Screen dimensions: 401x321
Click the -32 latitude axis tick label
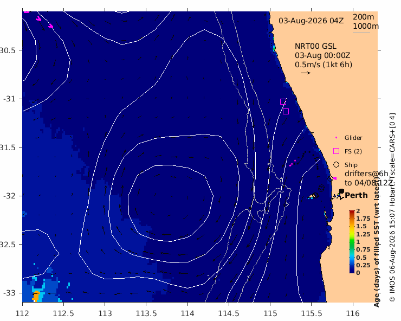(9, 196)
